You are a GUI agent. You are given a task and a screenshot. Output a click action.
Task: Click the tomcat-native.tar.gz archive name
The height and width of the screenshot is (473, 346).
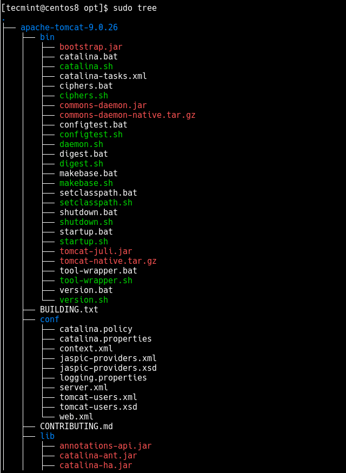click(108, 261)
